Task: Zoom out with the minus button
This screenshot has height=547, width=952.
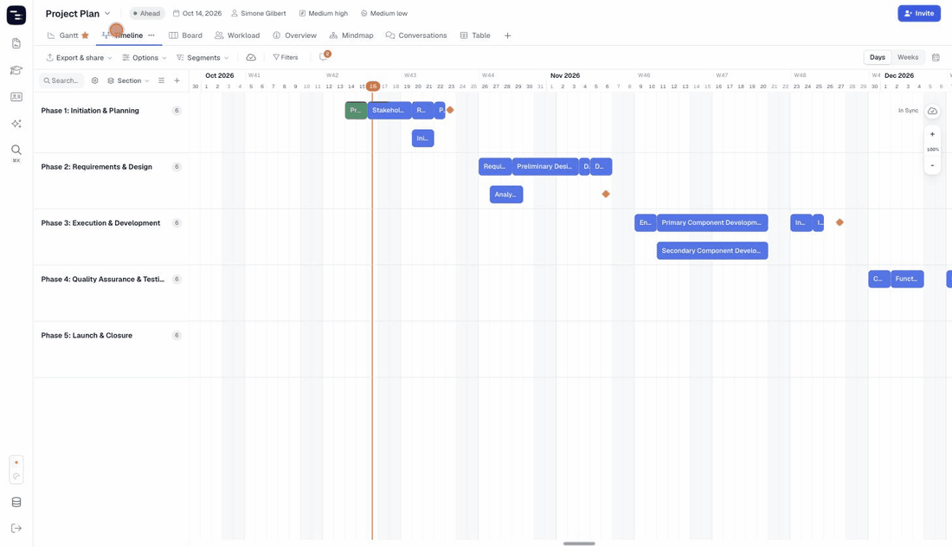Action: tap(933, 165)
